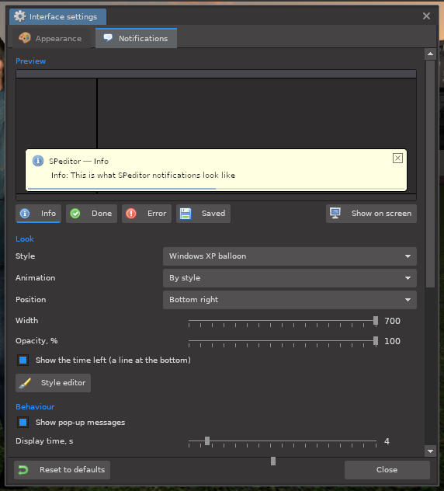Screen dimensions: 444x491
Task: Click Reset to defaults
Action: click(x=62, y=470)
